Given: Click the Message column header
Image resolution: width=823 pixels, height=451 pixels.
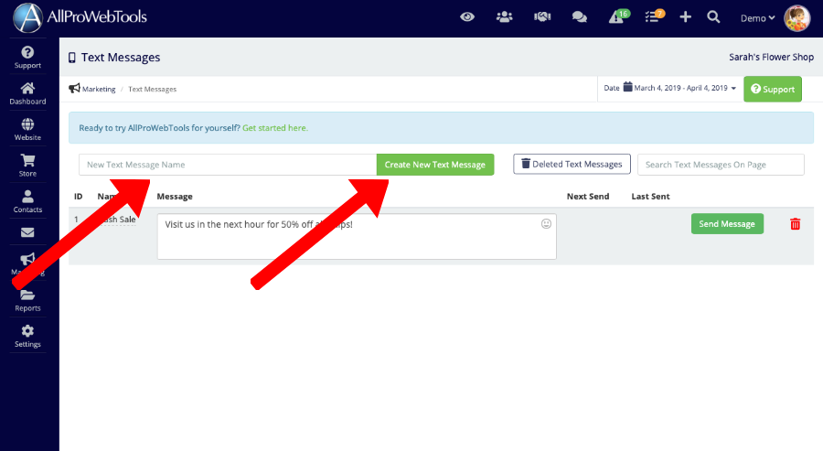Looking at the screenshot, I should click(175, 197).
